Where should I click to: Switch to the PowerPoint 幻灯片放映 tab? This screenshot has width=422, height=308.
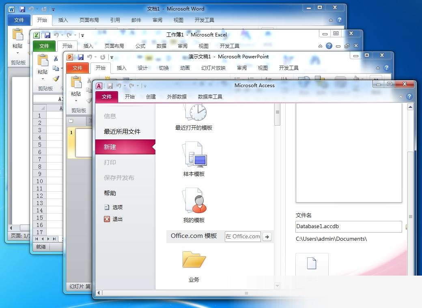pyautogui.click(x=213, y=68)
